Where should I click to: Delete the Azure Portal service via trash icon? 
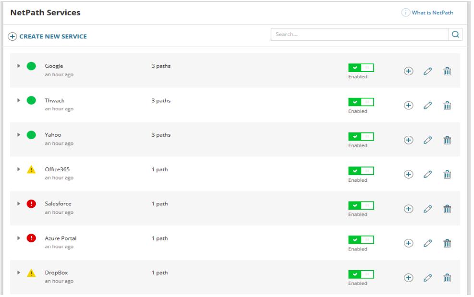pyautogui.click(x=447, y=243)
